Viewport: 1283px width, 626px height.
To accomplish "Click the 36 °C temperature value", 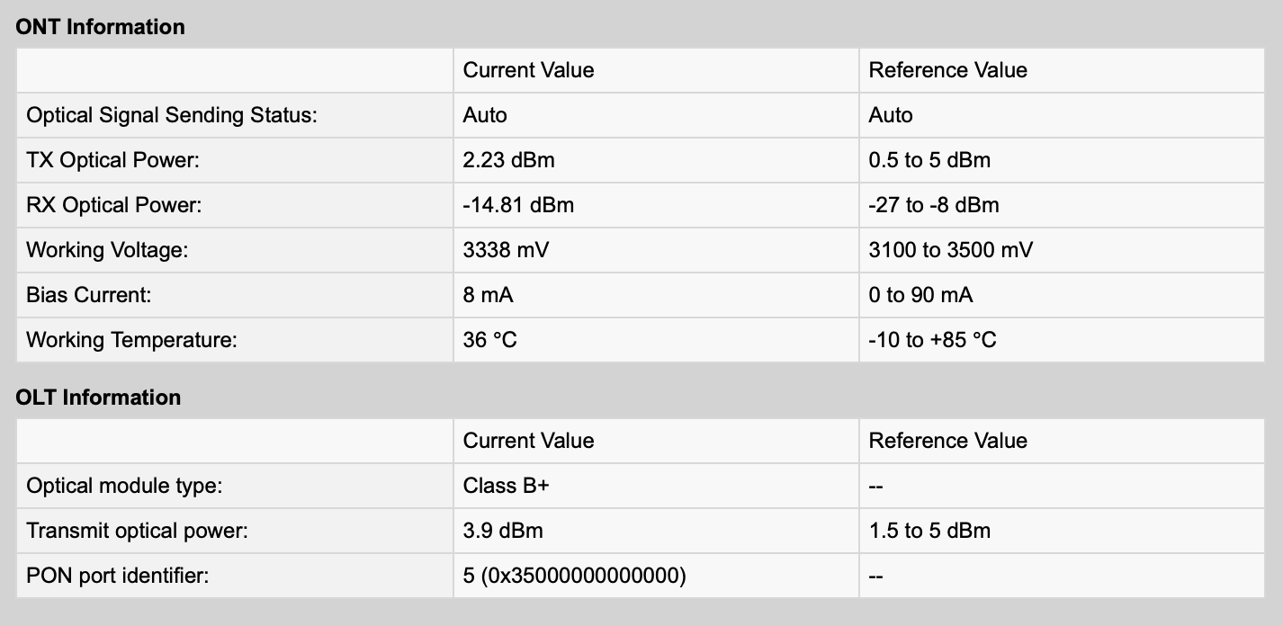I will [489, 340].
